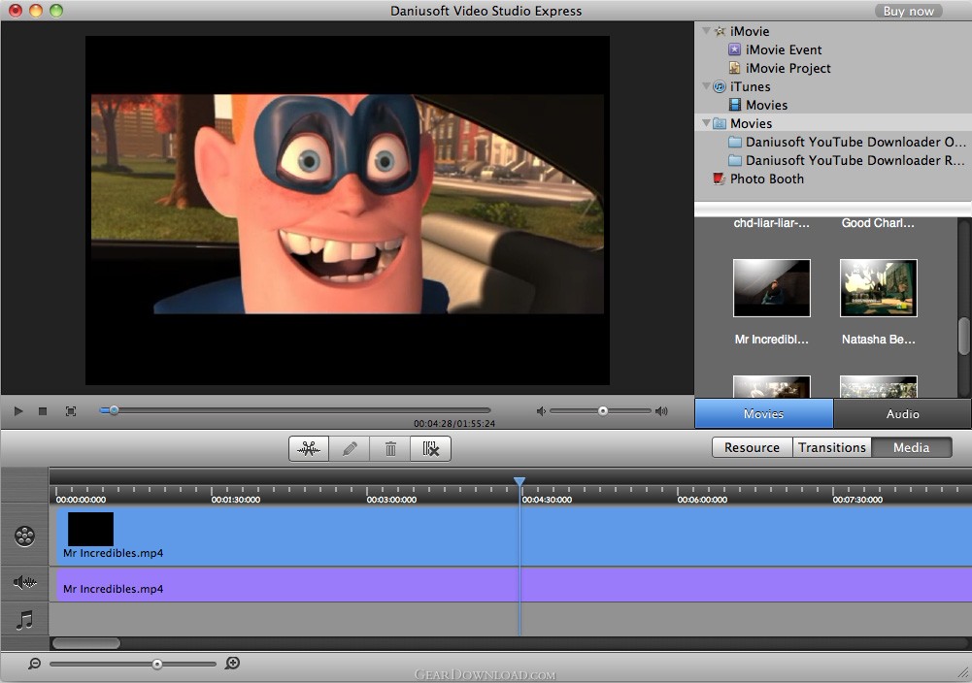Click the remove segment tool icon
Screen dimensions: 972x683
tap(430, 448)
